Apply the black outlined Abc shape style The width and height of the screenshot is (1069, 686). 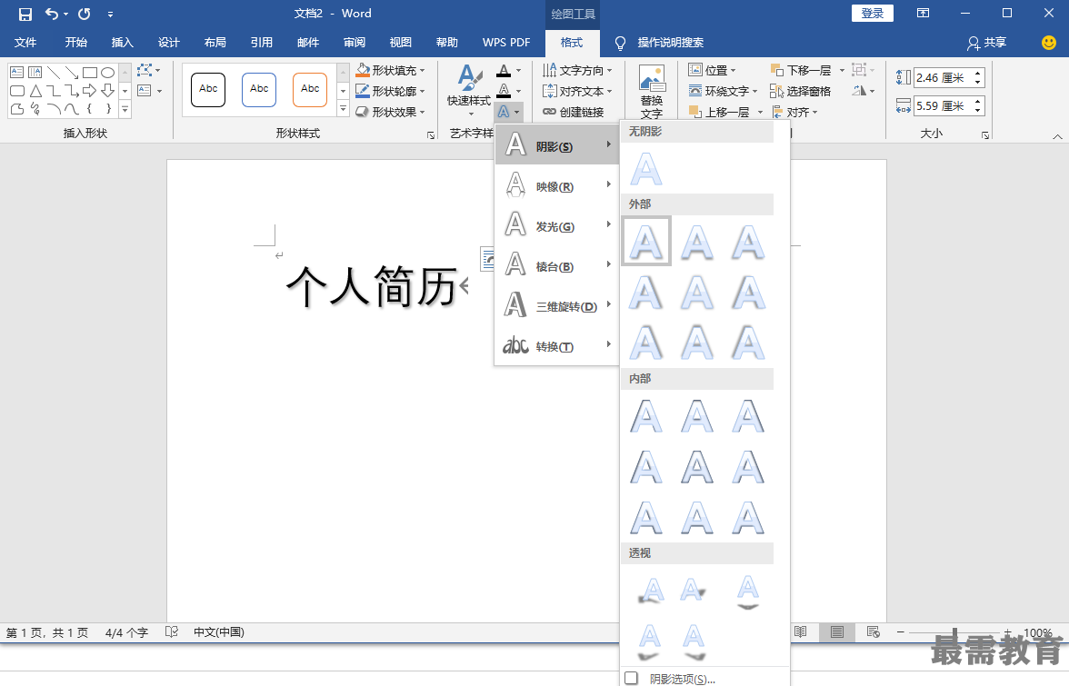[x=208, y=89]
